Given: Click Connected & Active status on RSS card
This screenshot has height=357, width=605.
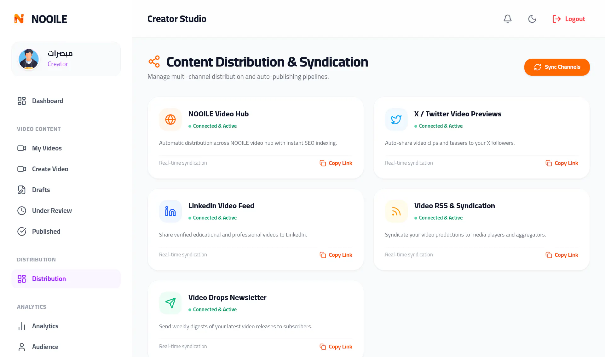Looking at the screenshot, I should 439,218.
